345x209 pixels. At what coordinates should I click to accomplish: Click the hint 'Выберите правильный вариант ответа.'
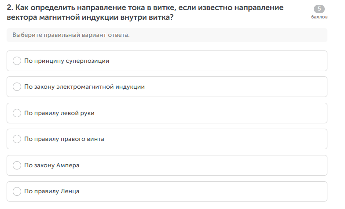[71, 35]
